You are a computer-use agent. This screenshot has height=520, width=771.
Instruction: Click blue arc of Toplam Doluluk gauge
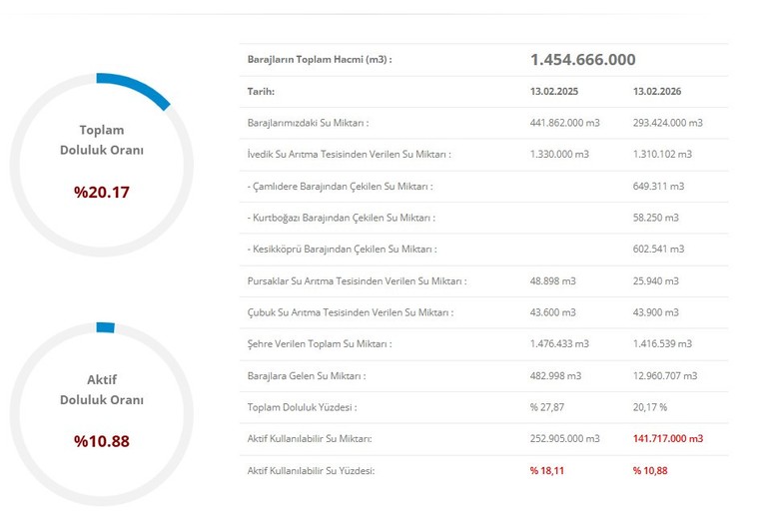(138, 86)
